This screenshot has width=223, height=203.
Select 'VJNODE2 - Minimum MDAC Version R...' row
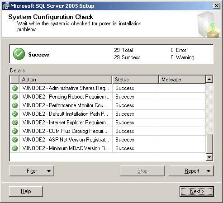pos(108,148)
